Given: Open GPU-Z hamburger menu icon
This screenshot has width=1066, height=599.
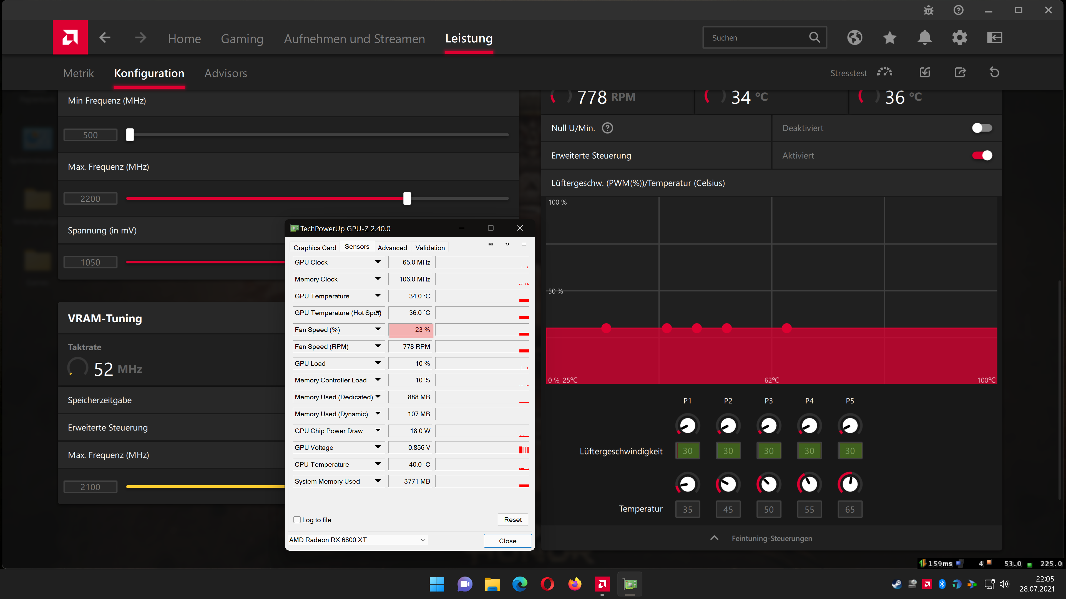Looking at the screenshot, I should [x=524, y=244].
